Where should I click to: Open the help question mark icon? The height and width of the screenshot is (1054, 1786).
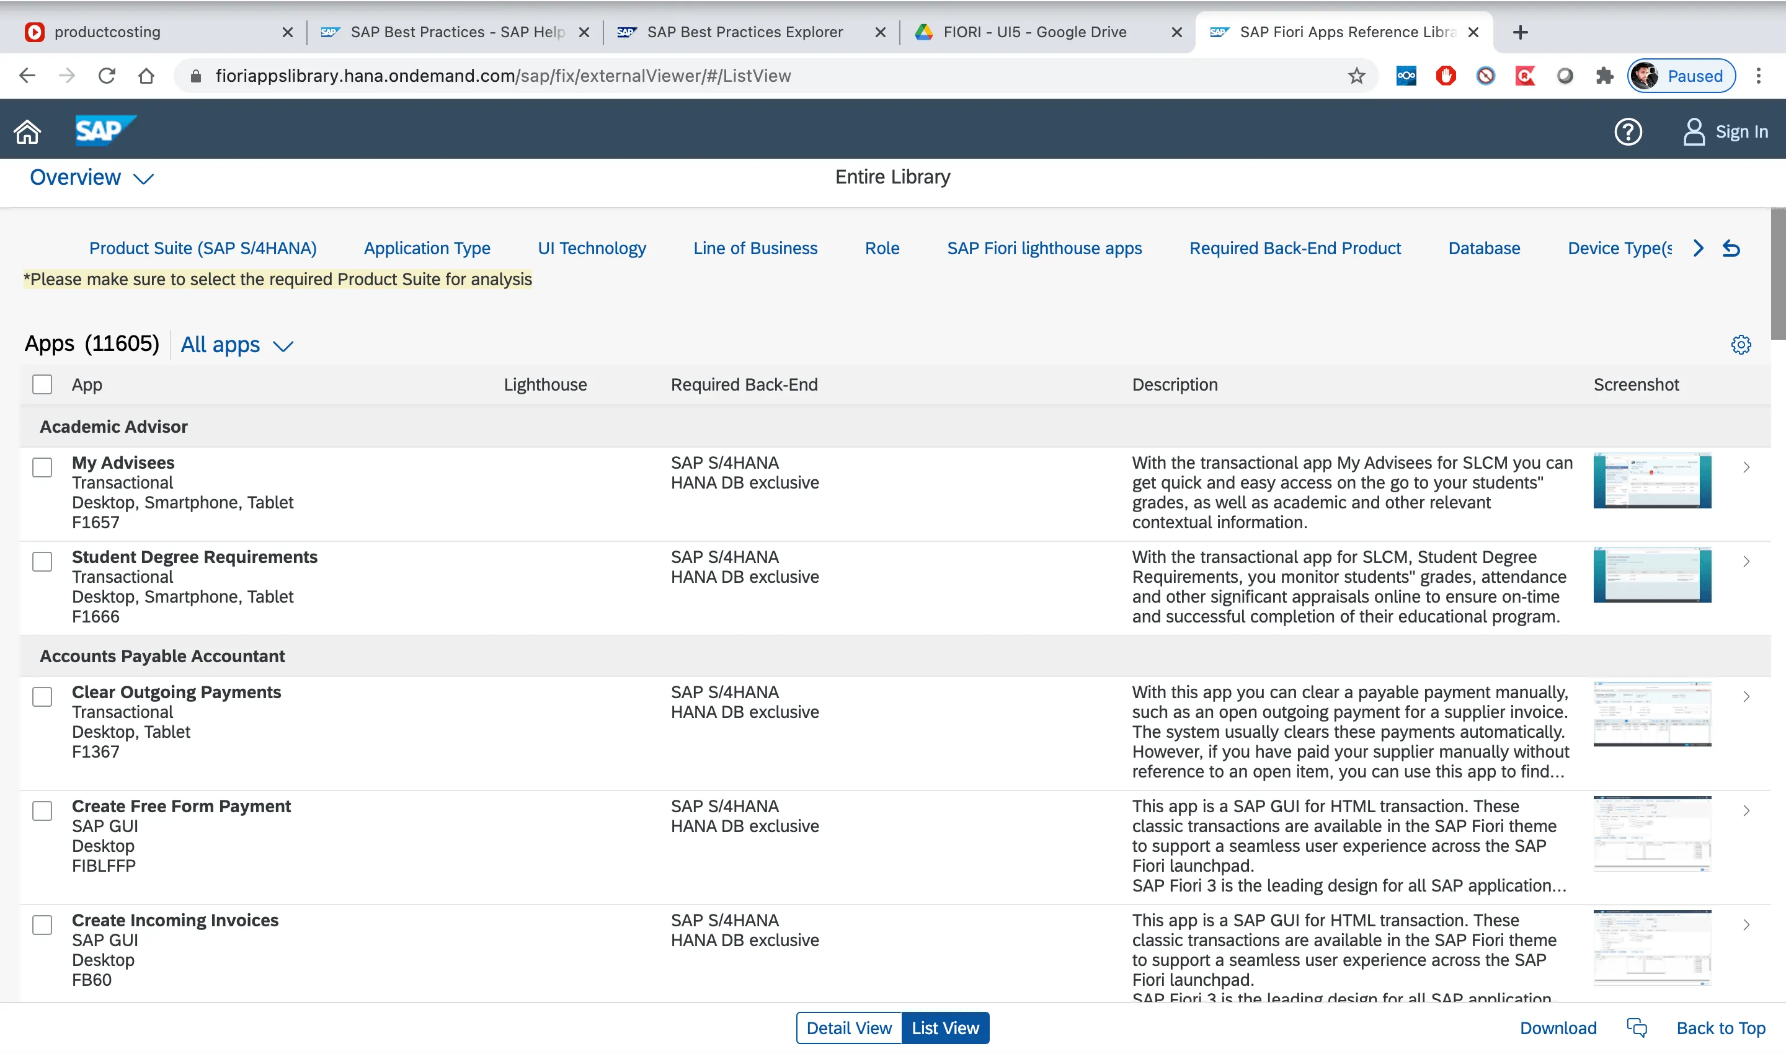pos(1628,131)
